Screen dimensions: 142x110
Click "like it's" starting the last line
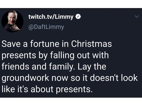coord(15,89)
